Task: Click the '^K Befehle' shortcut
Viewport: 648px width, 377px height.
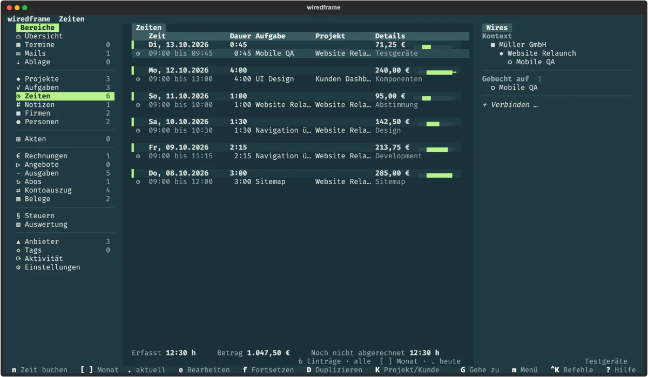Action: pos(571,370)
